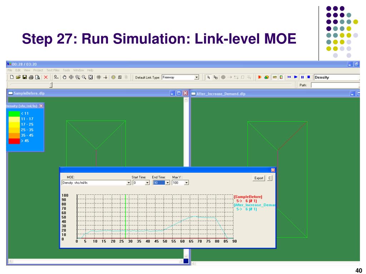Viewport: 366px width, 274px height.
Task: Open the Text Files menu
Action: tap(53, 70)
